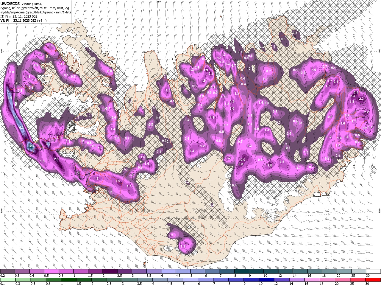Click the 'VT: Fim. 23.11.2023 03Z' valid time line

coord(18,21)
